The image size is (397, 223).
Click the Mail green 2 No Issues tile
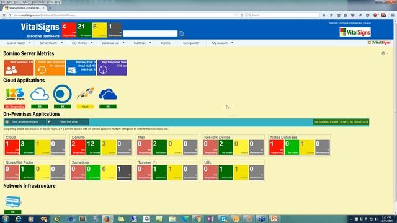(159, 147)
